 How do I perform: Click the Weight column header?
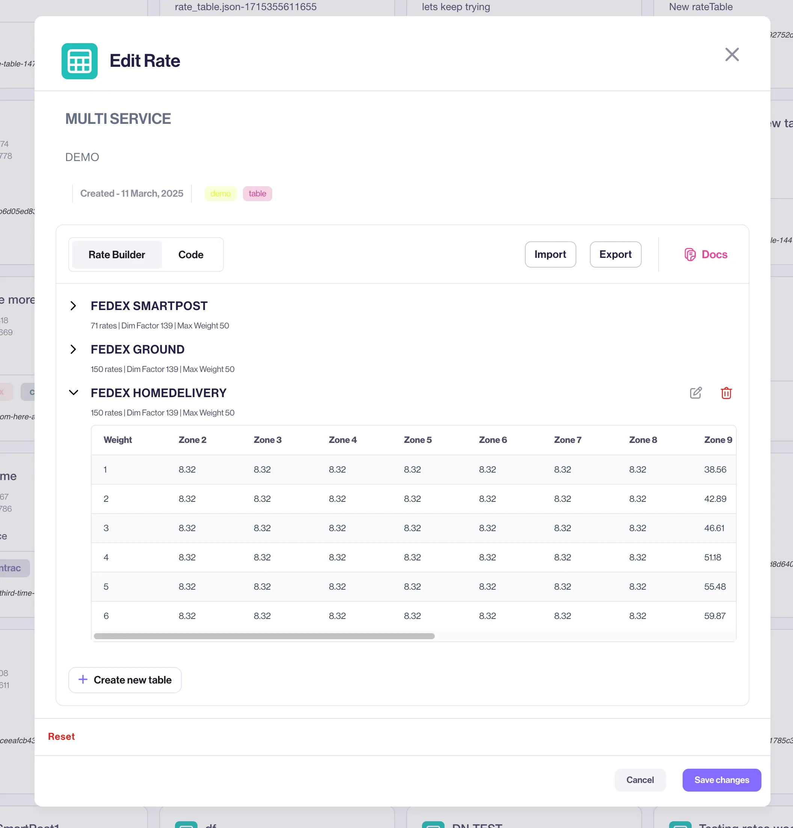[x=118, y=440]
